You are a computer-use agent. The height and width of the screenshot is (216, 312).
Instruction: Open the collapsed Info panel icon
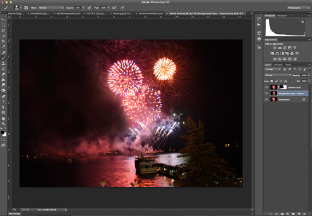259,39
